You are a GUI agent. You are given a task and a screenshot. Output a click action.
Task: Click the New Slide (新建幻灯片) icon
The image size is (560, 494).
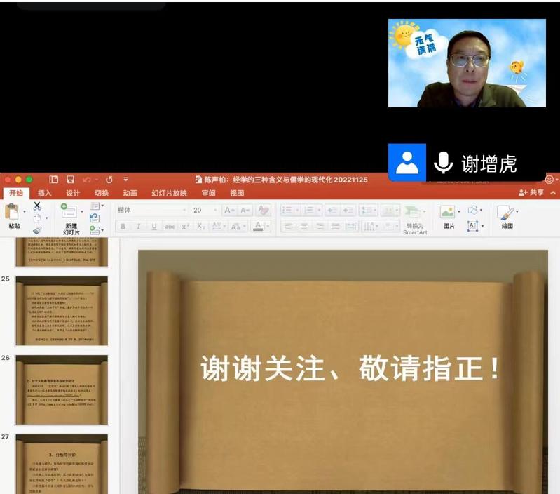pos(69,211)
